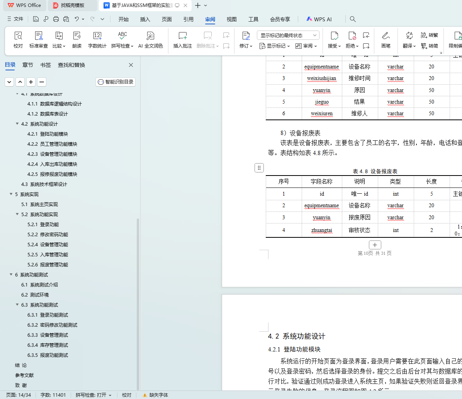Click 页面: 14/34 page indicator
Screen dimensions: 462x399
click(x=18, y=395)
